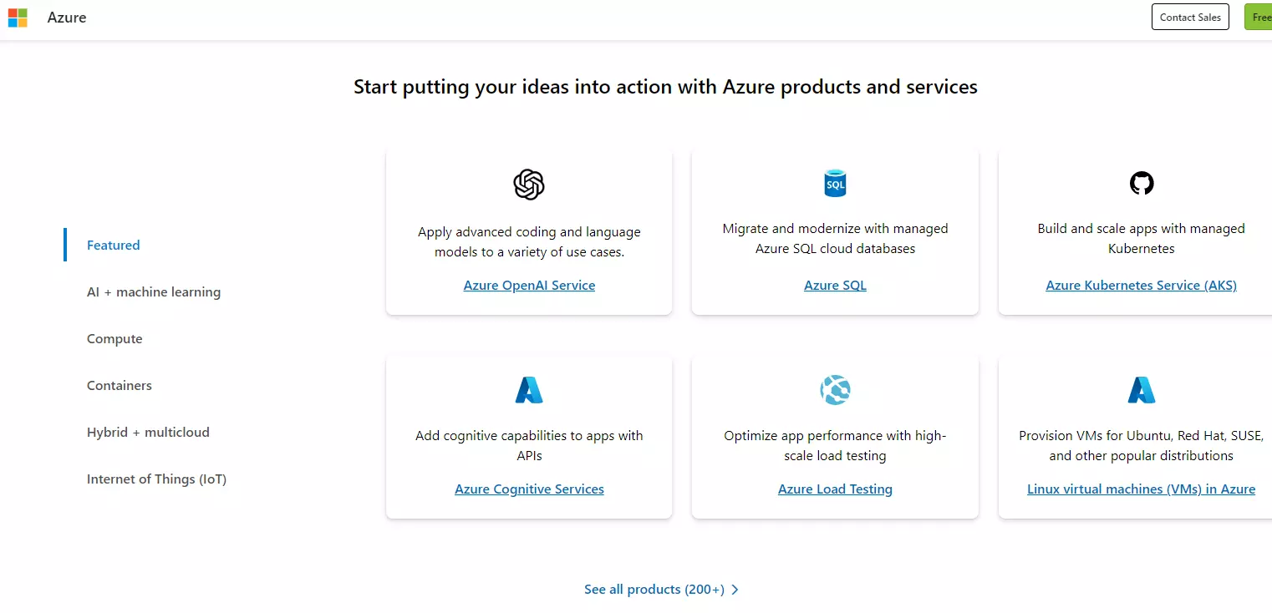The image size is (1272, 613).
Task: Select the Containers category tab
Action: [120, 385]
